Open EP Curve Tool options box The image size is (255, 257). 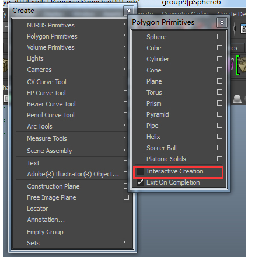tap(125, 93)
